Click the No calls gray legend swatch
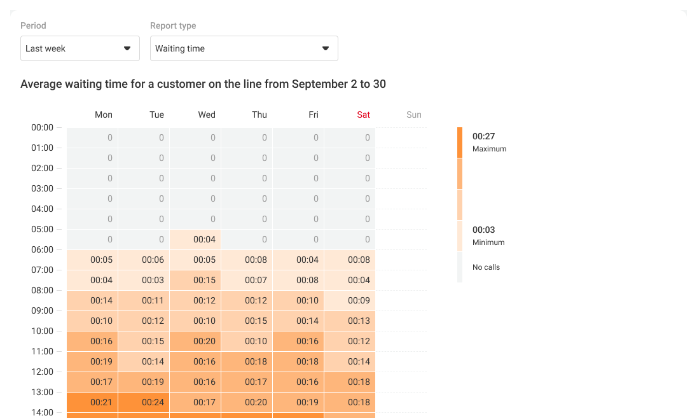 point(460,267)
